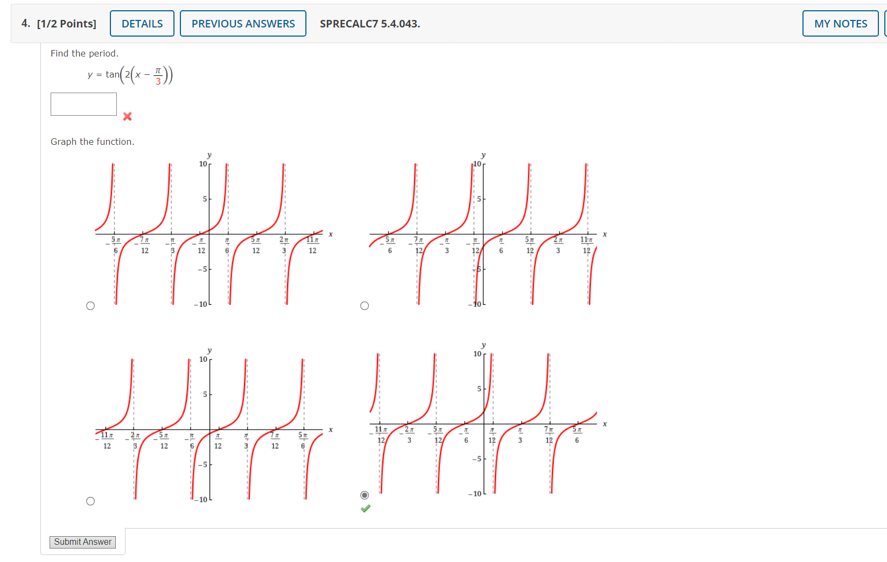The width and height of the screenshot is (887, 562).
Task: Select the bottom-left graph option
Action: tap(90, 501)
